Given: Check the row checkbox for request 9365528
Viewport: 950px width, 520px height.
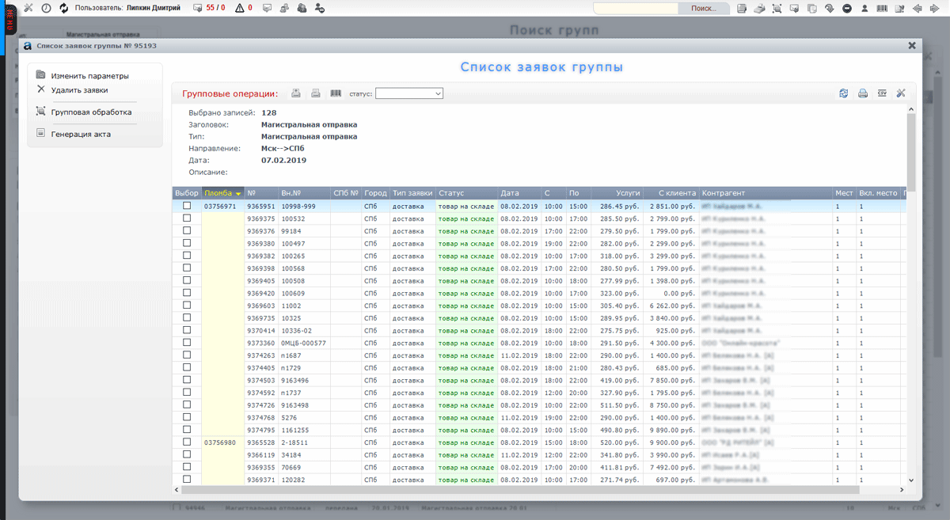Looking at the screenshot, I should (x=187, y=442).
